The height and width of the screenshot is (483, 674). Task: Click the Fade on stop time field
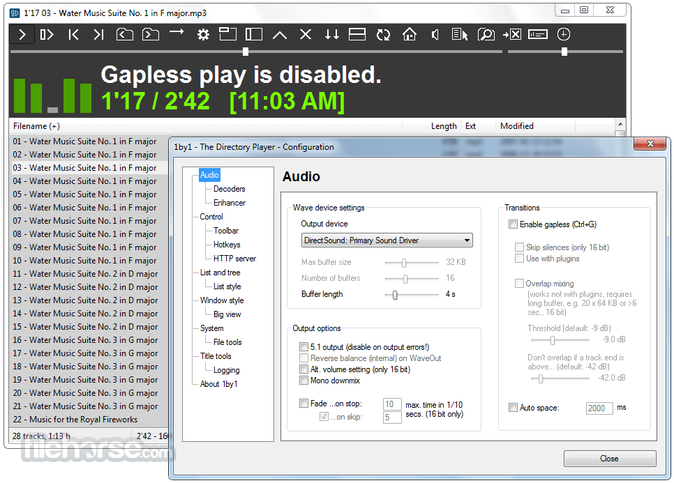click(392, 404)
